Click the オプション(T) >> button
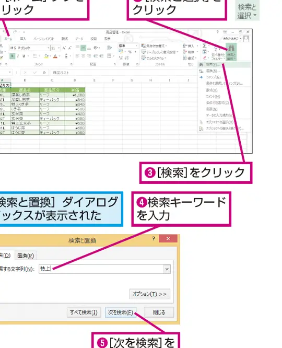 150,294
